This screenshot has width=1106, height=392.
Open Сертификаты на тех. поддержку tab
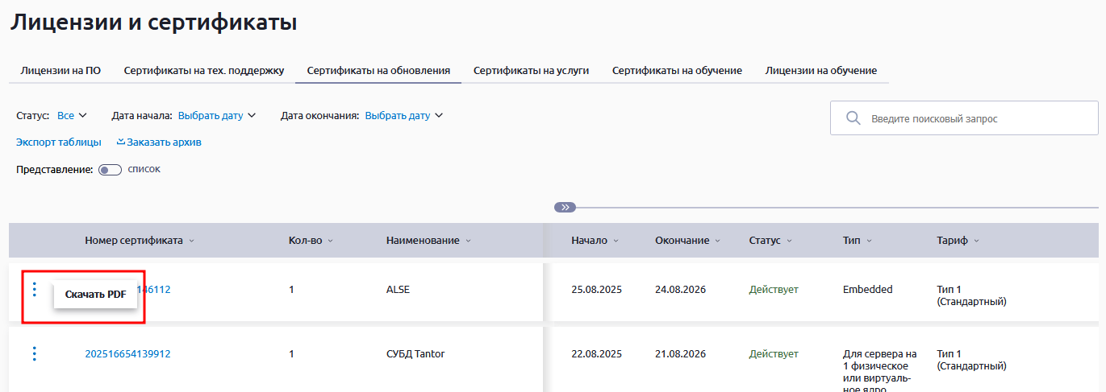point(203,71)
